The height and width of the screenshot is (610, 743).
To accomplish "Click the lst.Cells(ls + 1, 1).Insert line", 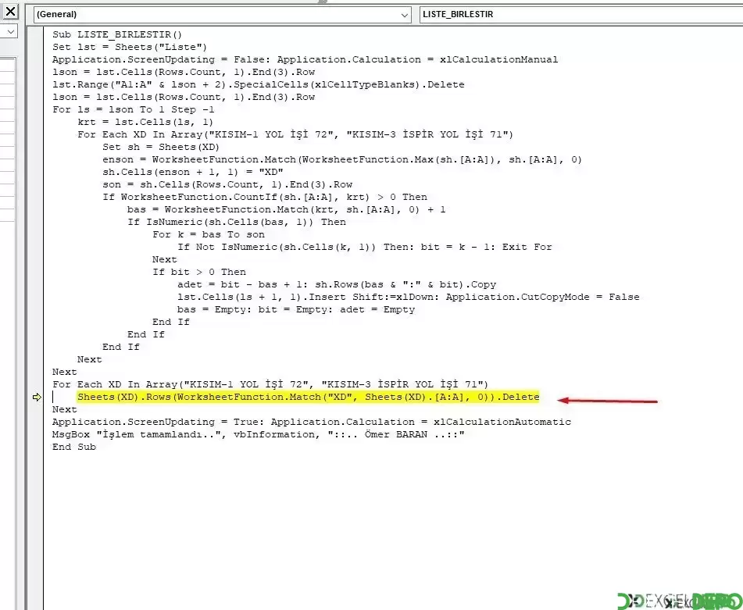I will tap(408, 297).
